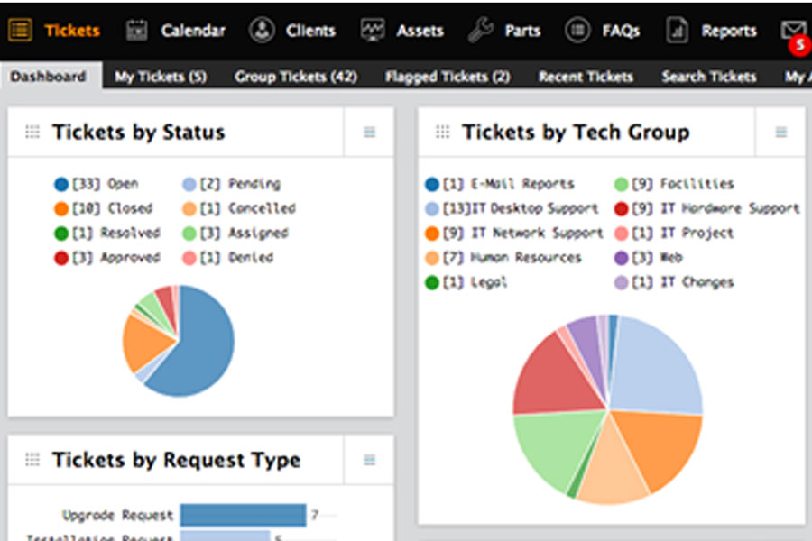The height and width of the screenshot is (541, 812).
Task: Open the FAQs list icon
Action: [577, 30]
